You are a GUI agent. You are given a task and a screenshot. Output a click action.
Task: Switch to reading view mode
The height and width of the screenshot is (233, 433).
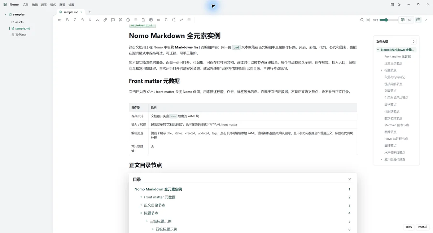pos(403,20)
